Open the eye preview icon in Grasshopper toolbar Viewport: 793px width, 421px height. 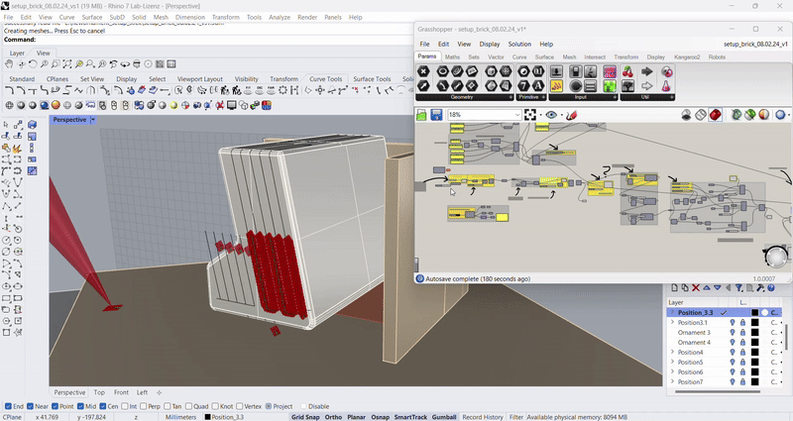[553, 115]
